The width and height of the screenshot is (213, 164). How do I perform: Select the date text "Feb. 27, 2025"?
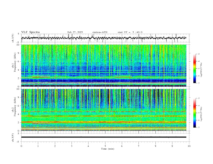[x=75, y=32]
